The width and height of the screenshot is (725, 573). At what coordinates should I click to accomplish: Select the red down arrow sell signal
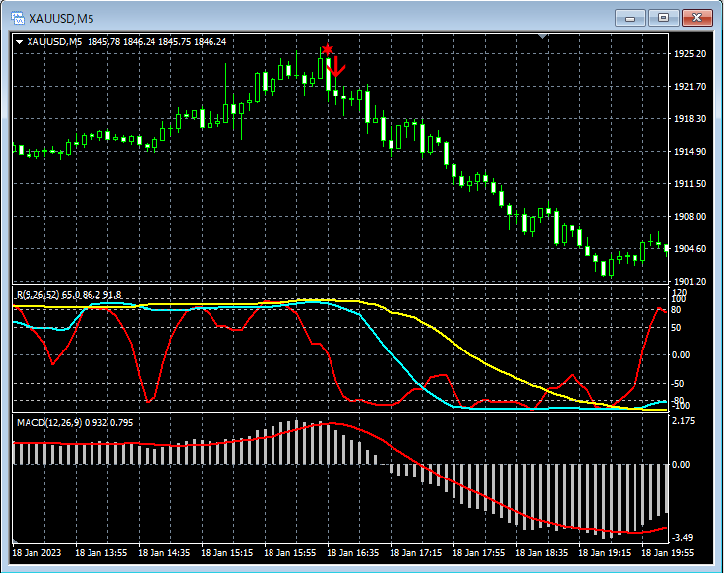pos(336,66)
